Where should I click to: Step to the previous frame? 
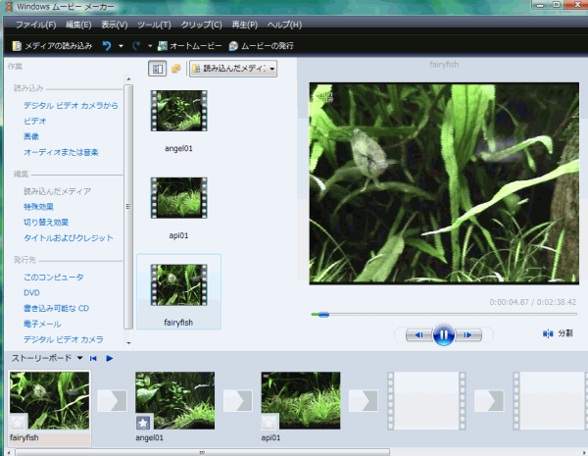[x=417, y=334]
